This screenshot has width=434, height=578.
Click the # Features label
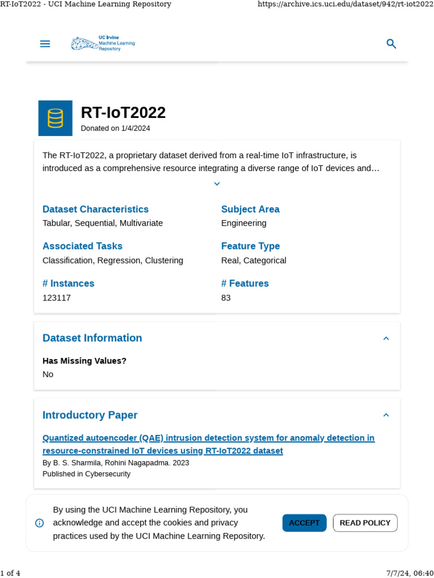tap(245, 283)
